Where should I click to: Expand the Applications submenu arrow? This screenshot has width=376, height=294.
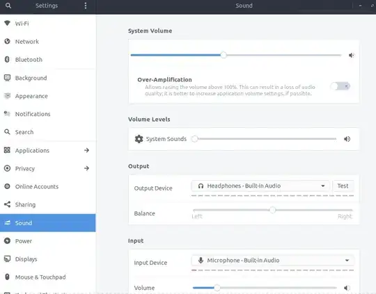(x=86, y=150)
